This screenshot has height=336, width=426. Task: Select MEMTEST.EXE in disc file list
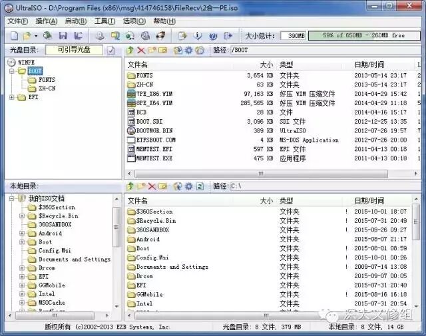[154, 158]
